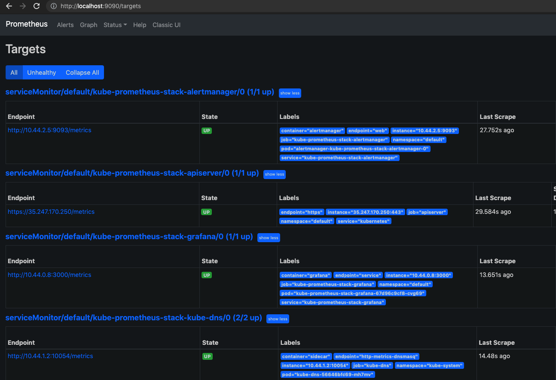The width and height of the screenshot is (556, 380).
Task: Collapse alertmanager section with show less
Action: click(x=290, y=93)
